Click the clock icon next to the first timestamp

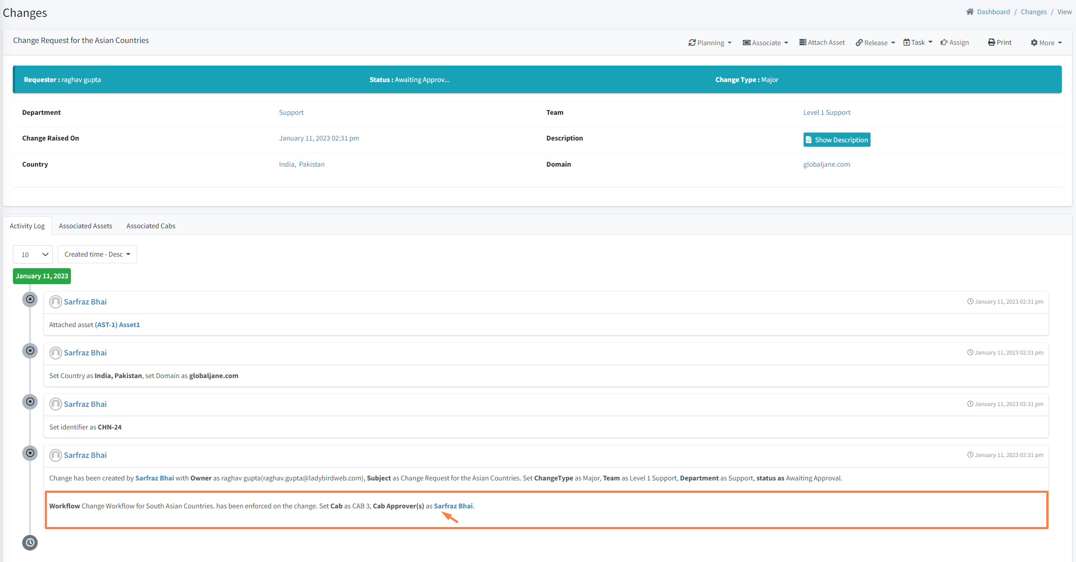970,301
